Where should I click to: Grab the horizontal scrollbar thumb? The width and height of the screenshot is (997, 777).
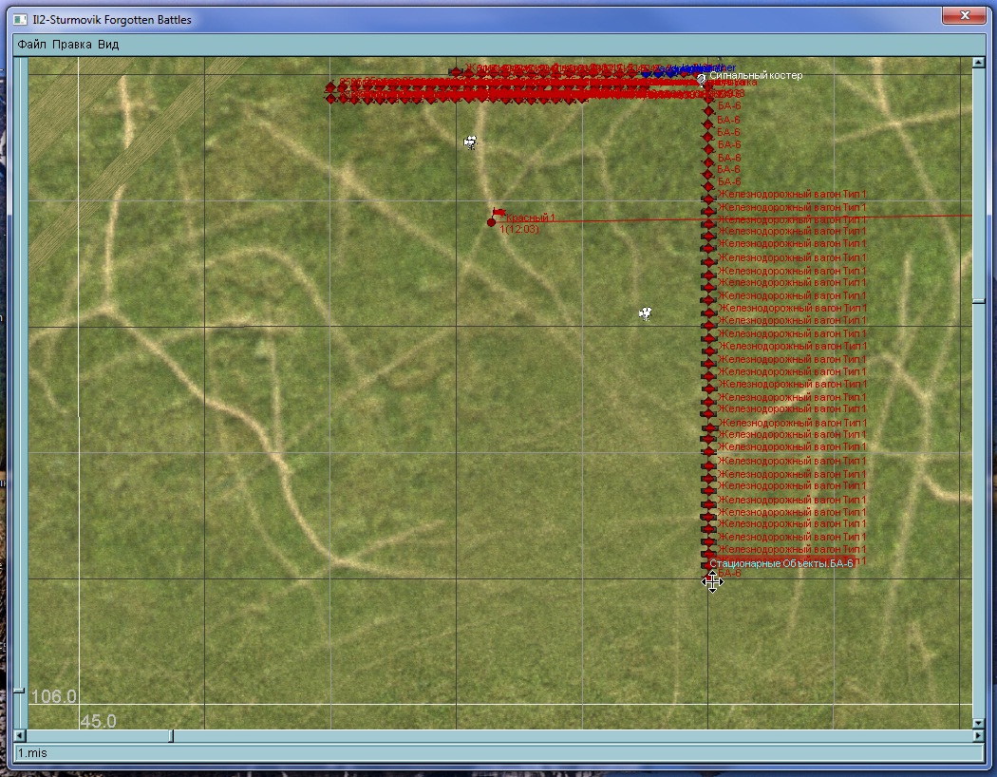pos(171,735)
